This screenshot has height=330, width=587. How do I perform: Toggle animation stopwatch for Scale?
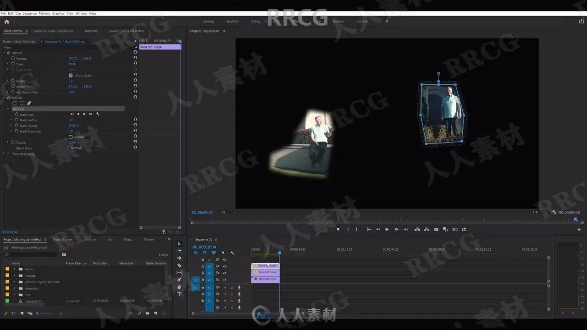click(13, 64)
